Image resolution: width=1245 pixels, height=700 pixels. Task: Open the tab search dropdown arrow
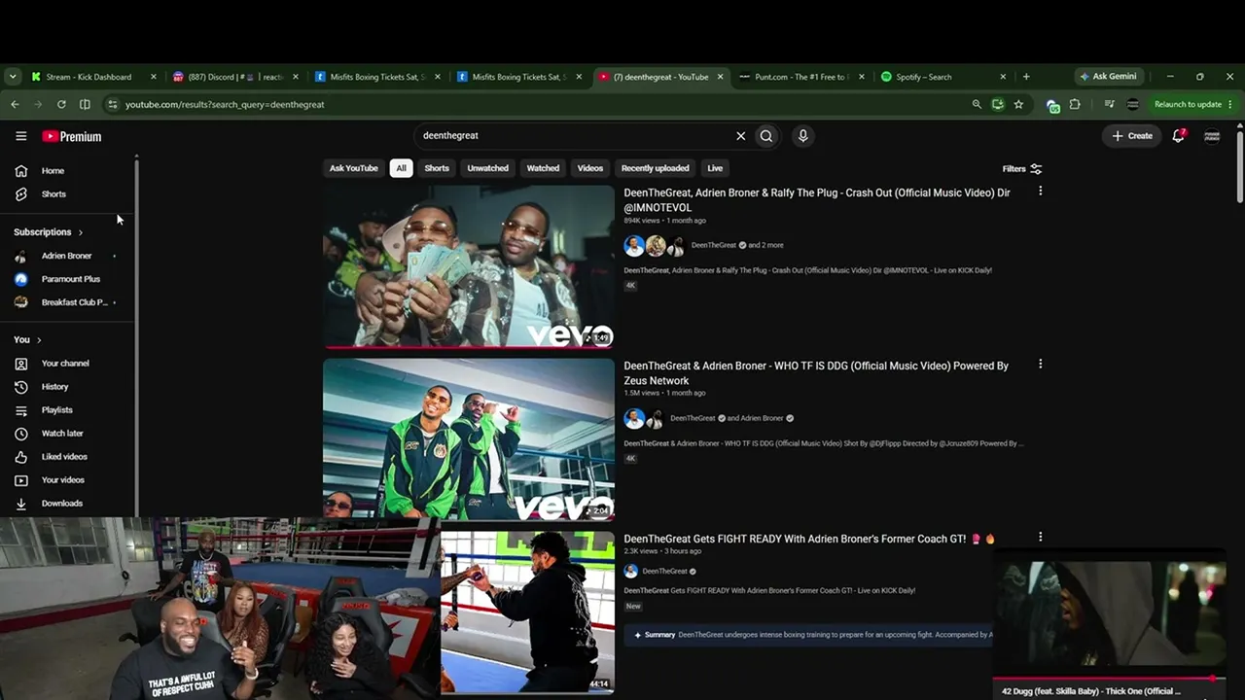click(13, 77)
